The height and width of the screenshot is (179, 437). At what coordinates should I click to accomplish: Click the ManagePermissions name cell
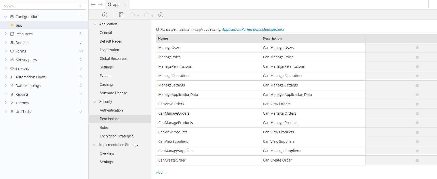(175, 66)
